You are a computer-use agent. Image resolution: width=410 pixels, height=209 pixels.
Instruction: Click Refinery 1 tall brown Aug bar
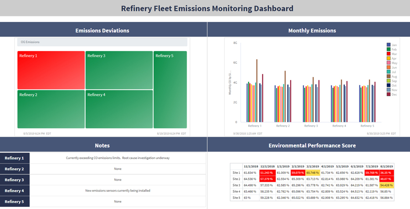(257, 91)
